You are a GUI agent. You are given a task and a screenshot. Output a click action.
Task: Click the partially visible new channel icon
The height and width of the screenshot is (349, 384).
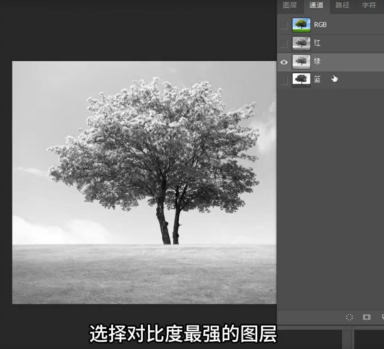(x=381, y=318)
